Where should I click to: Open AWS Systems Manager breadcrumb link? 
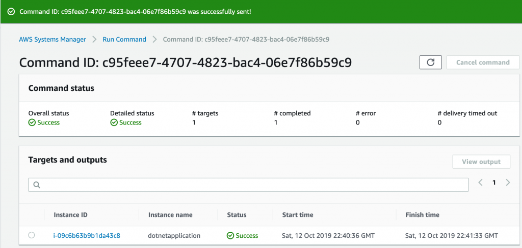click(x=53, y=40)
